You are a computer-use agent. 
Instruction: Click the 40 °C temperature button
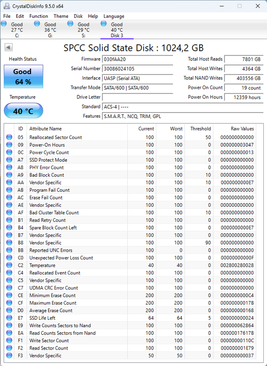click(x=23, y=111)
